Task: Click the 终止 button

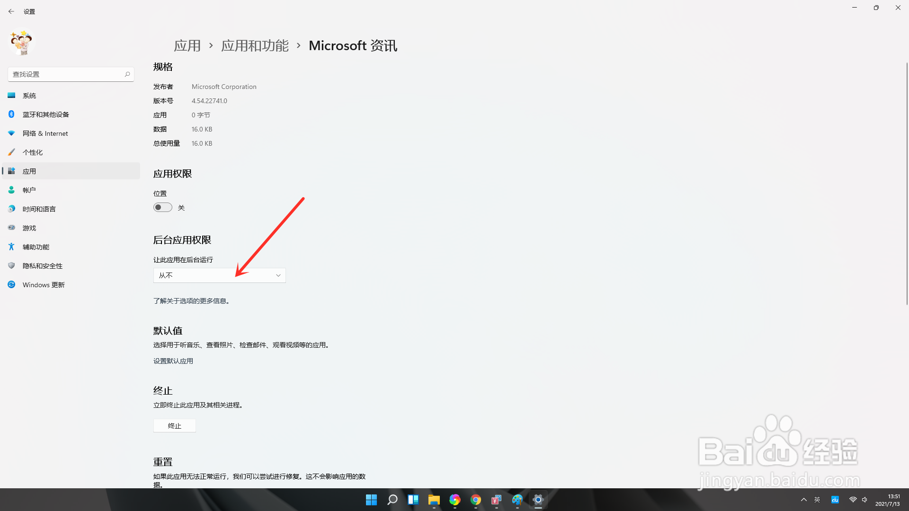Action: [x=175, y=426]
